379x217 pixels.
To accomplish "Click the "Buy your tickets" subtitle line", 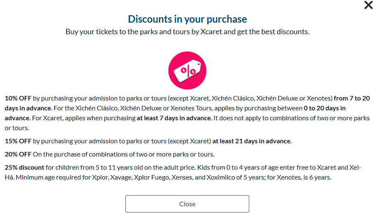I will coord(187,32).
